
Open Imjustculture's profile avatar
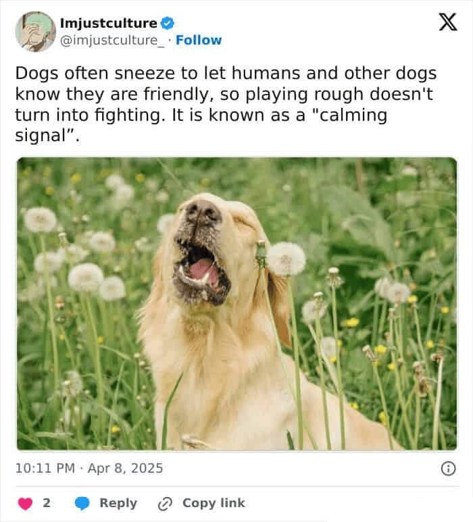[x=35, y=31]
